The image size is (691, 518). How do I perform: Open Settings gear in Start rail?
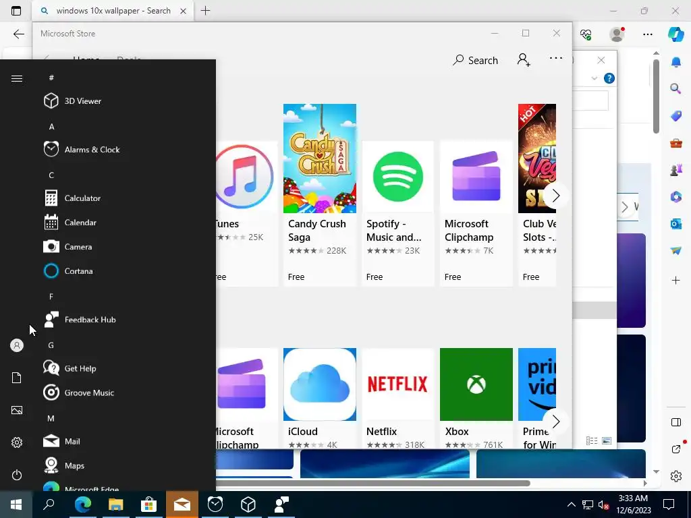(x=17, y=442)
